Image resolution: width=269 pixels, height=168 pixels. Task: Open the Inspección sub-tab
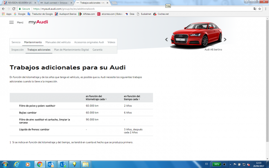coord(17,50)
